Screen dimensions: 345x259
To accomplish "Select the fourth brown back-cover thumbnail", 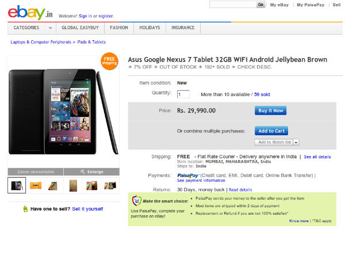I will point(72,185).
